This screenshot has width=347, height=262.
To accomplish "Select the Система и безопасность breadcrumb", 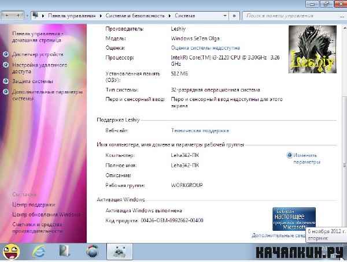I will click(135, 16).
